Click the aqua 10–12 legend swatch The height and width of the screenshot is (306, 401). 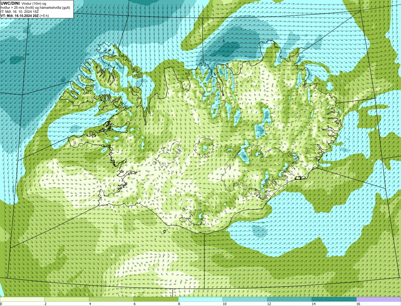click(245, 299)
